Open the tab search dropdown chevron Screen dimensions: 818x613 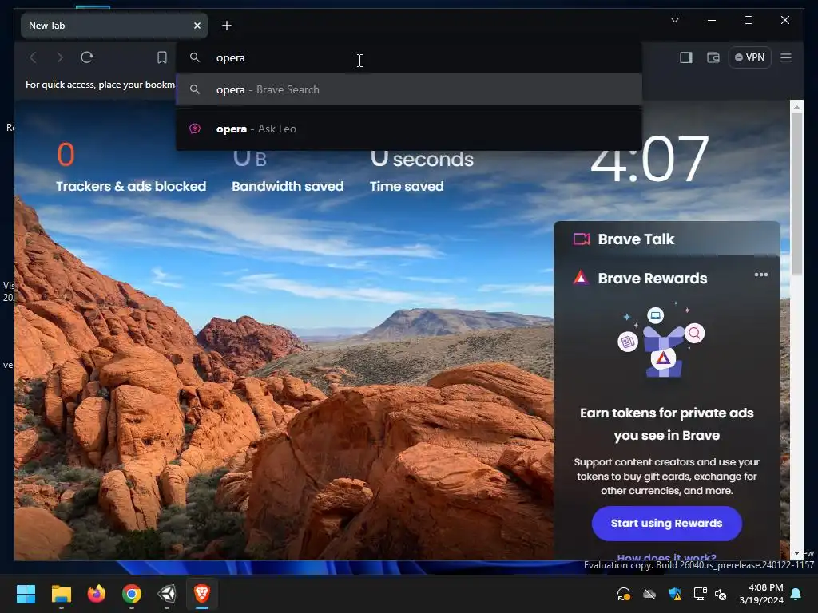point(674,20)
